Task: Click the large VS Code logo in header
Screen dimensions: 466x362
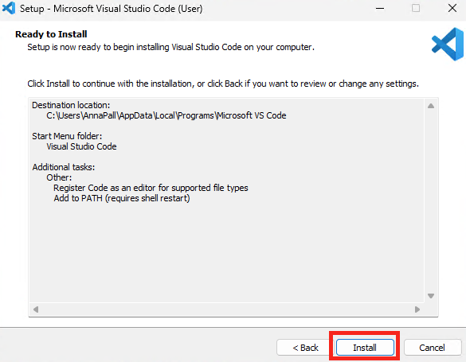Action: 447,44
